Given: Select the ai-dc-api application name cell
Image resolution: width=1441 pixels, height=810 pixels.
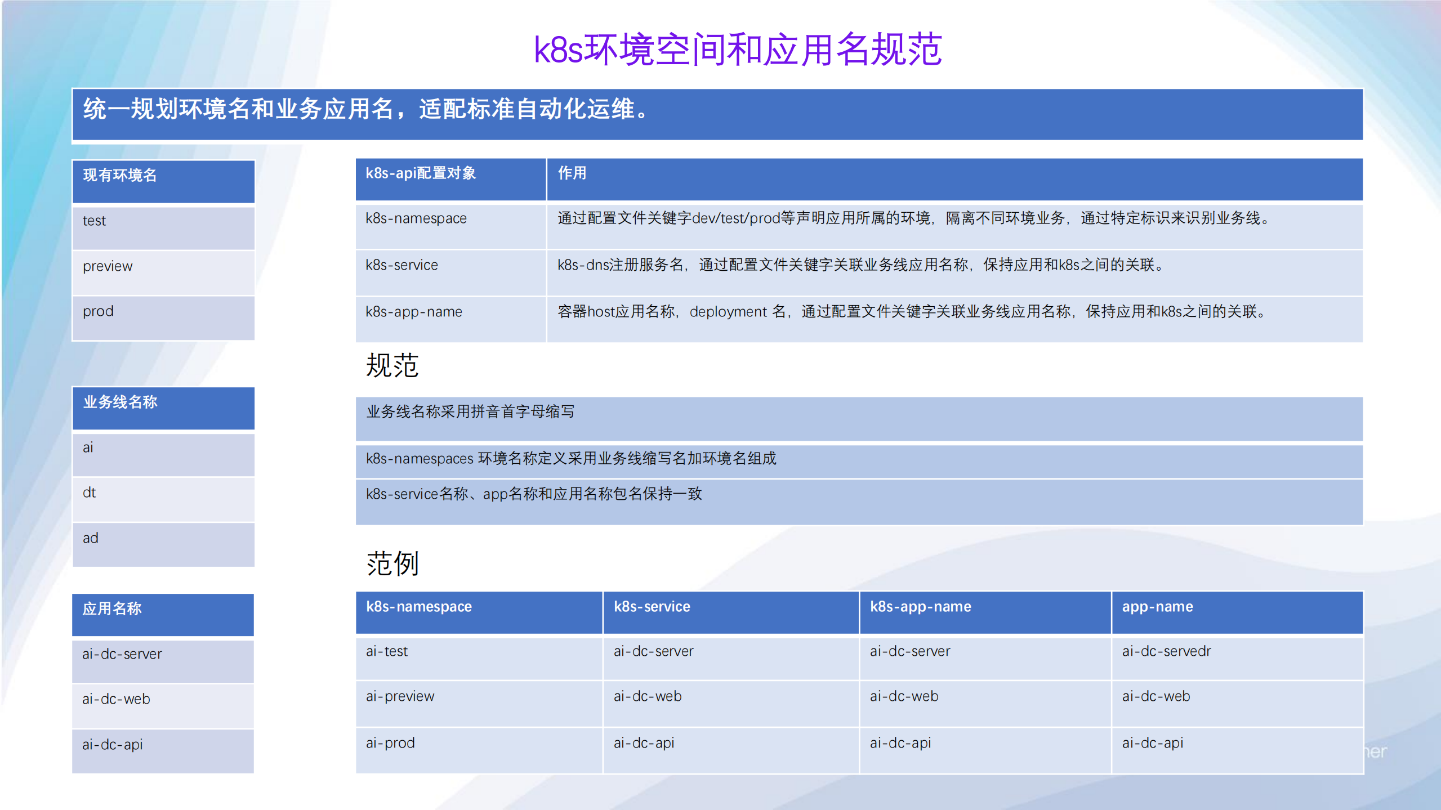Looking at the screenshot, I should (x=162, y=751).
